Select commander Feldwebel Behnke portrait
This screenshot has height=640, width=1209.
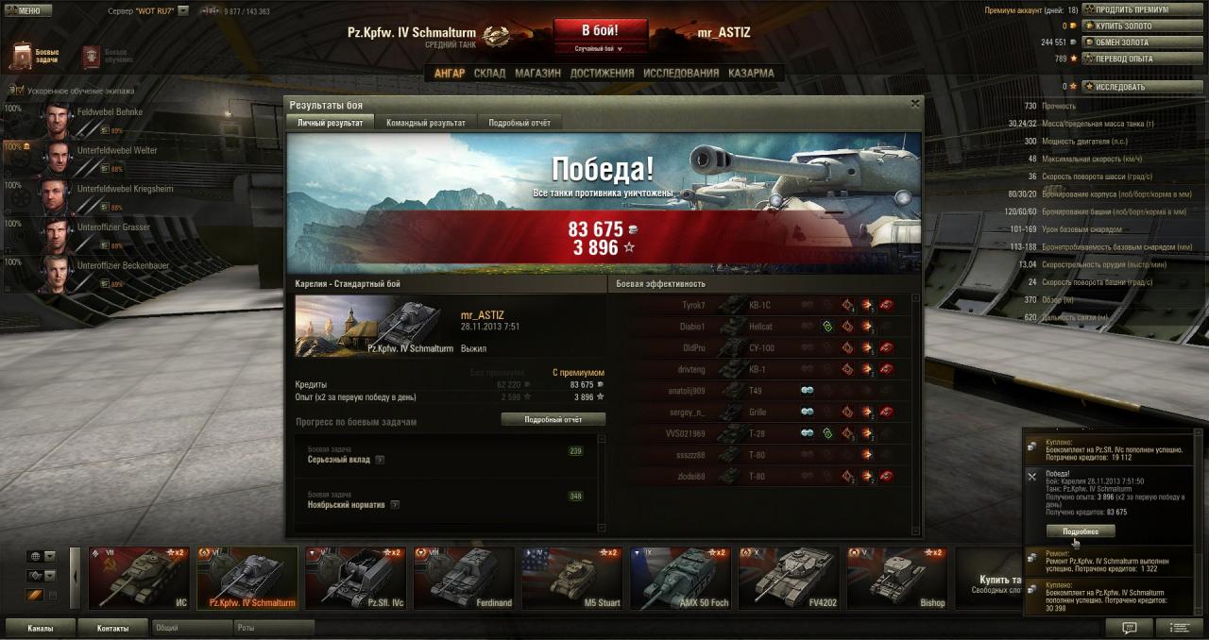point(58,117)
